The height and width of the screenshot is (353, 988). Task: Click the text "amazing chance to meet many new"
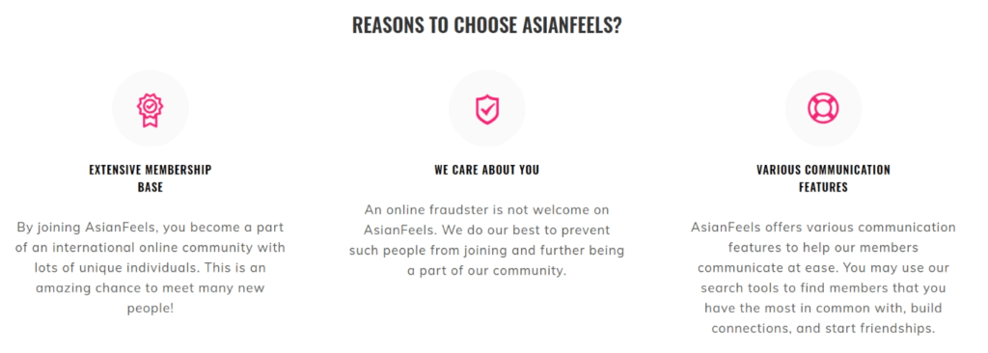tap(150, 287)
